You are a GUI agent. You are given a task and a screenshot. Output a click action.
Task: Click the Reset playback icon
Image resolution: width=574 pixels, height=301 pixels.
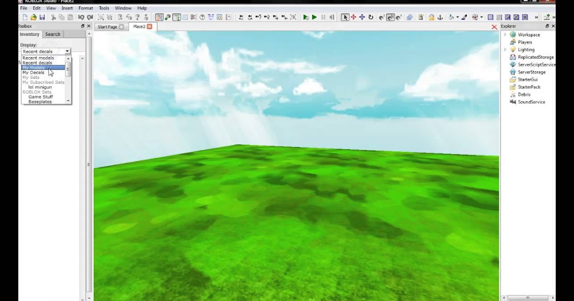tap(331, 17)
